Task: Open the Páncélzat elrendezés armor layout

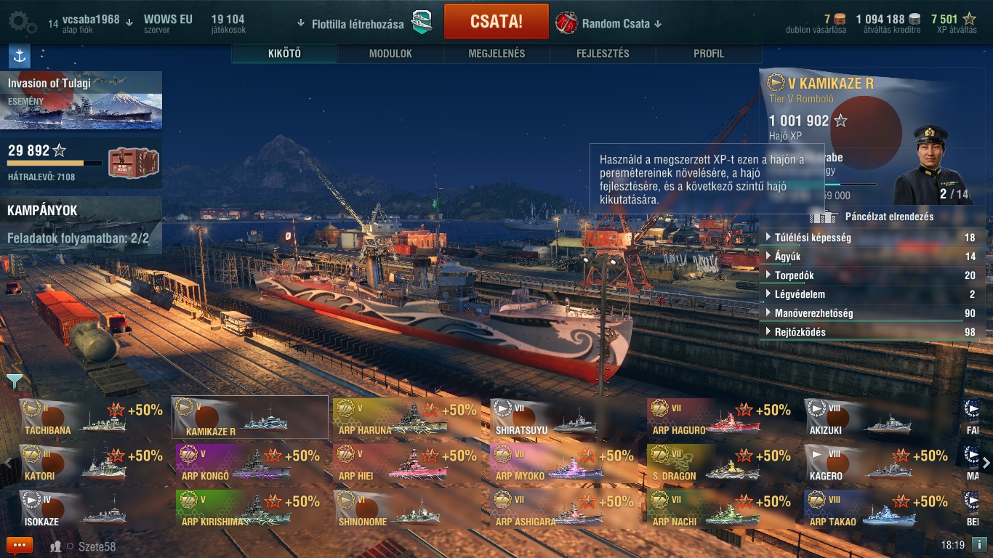Action: click(x=872, y=217)
